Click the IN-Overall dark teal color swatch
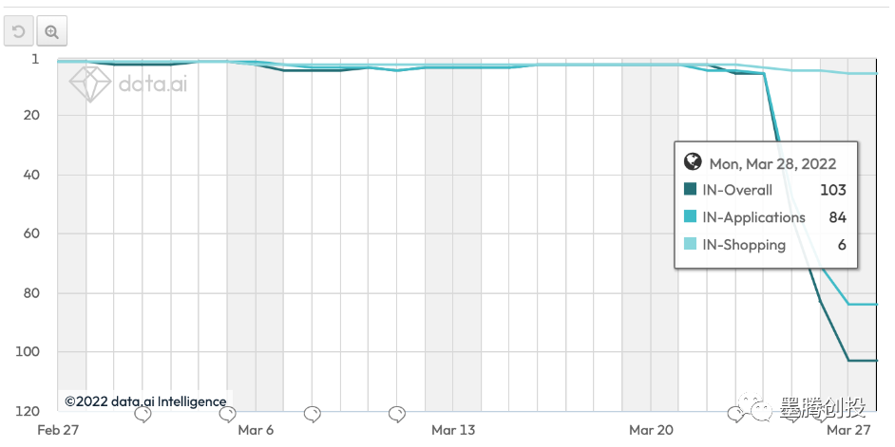 [x=691, y=190]
